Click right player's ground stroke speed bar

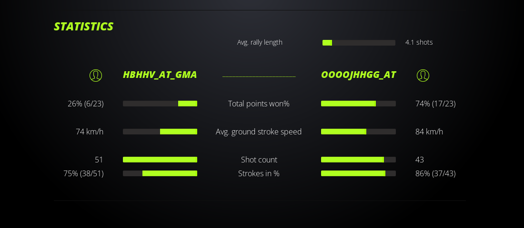tap(358, 132)
